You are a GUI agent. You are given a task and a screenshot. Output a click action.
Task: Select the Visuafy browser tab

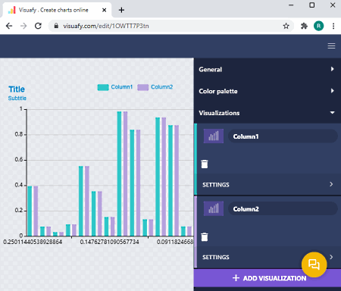(x=57, y=10)
